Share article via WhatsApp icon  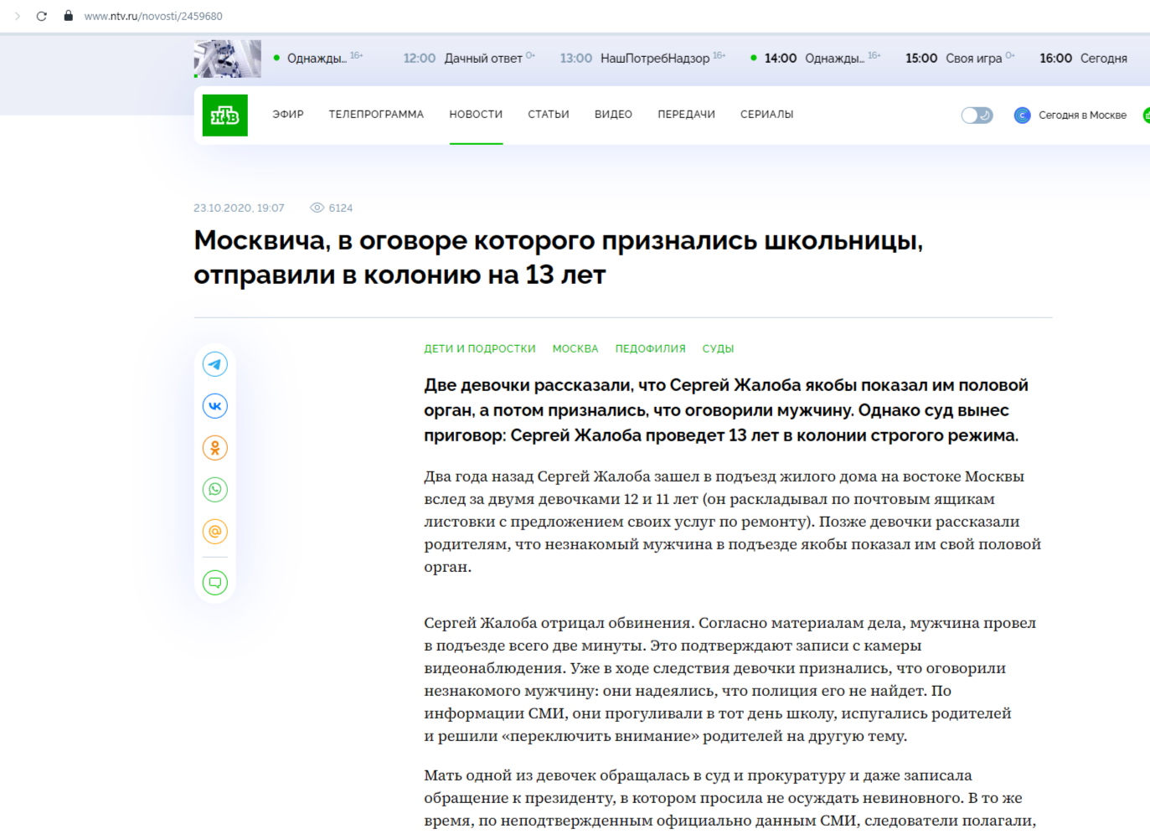[215, 490]
